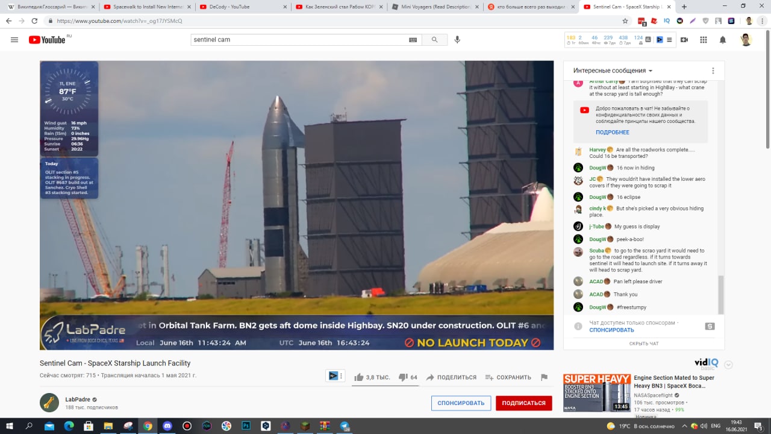Open Microsoft Edge from the taskbar
The image size is (771, 434).
pyautogui.click(x=69, y=426)
